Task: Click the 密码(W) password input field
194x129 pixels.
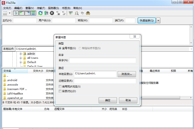Action: [101, 20]
